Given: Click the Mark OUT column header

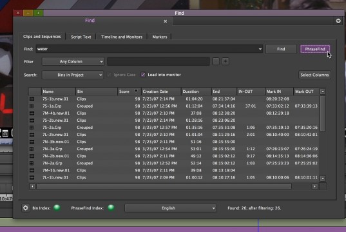Looking at the screenshot, I should pyautogui.click(x=306, y=92).
